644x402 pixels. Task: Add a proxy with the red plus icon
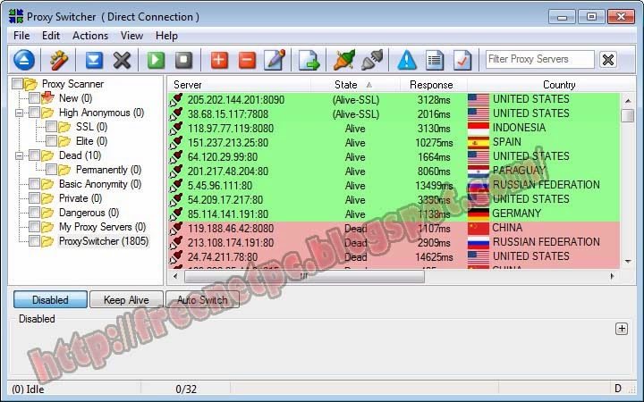(219, 60)
